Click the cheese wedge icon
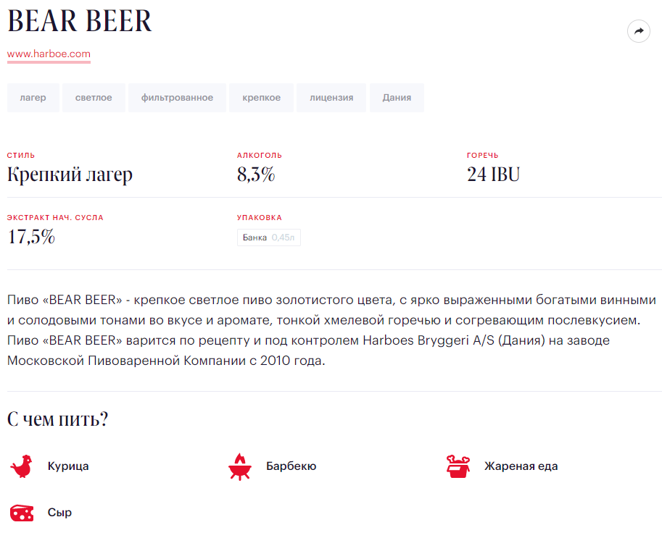 (22, 513)
